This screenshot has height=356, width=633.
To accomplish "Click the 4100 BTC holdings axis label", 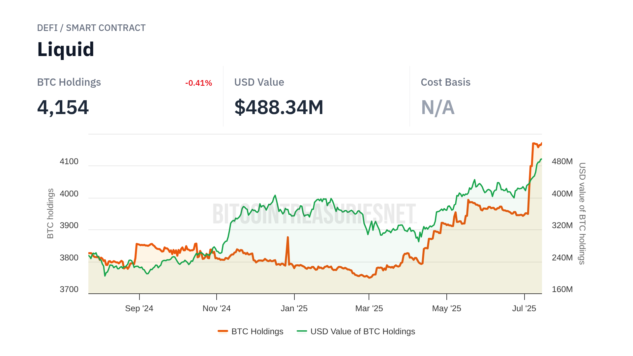I will (x=69, y=162).
